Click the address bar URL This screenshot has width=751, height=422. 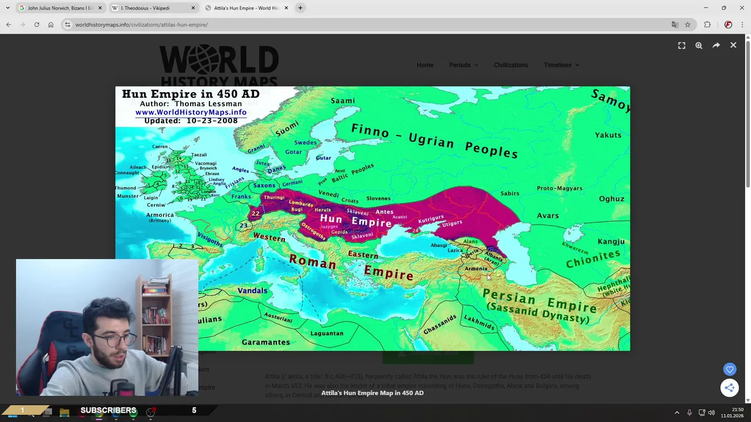[x=141, y=25]
